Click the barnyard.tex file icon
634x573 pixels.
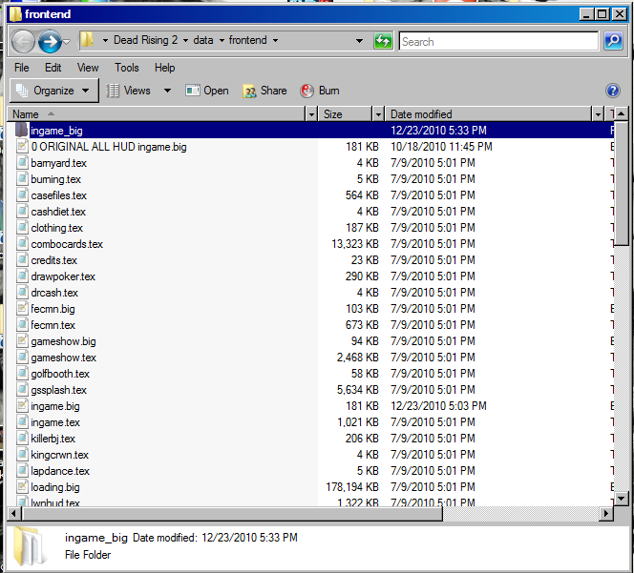(22, 162)
